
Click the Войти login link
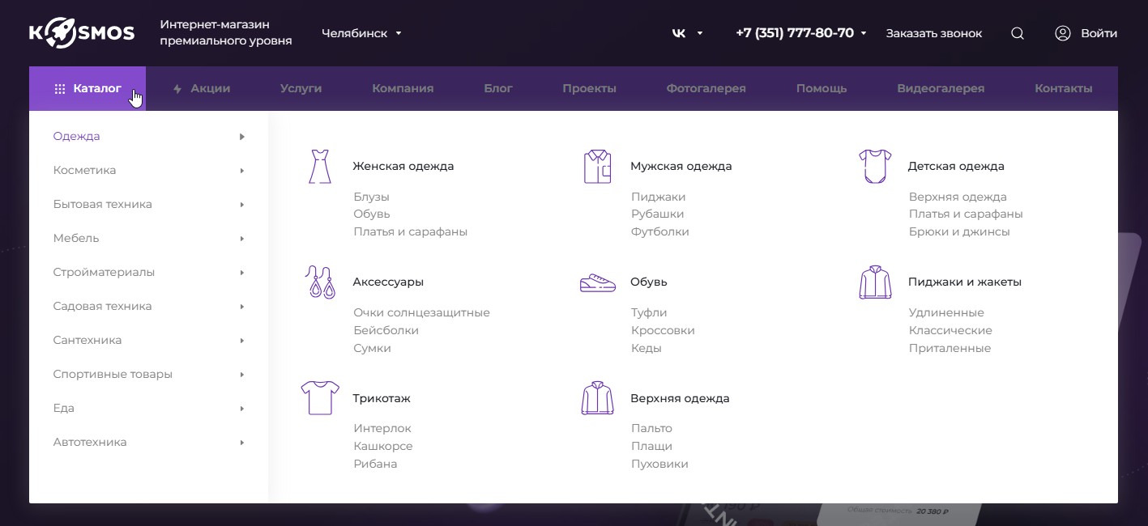(x=1099, y=33)
